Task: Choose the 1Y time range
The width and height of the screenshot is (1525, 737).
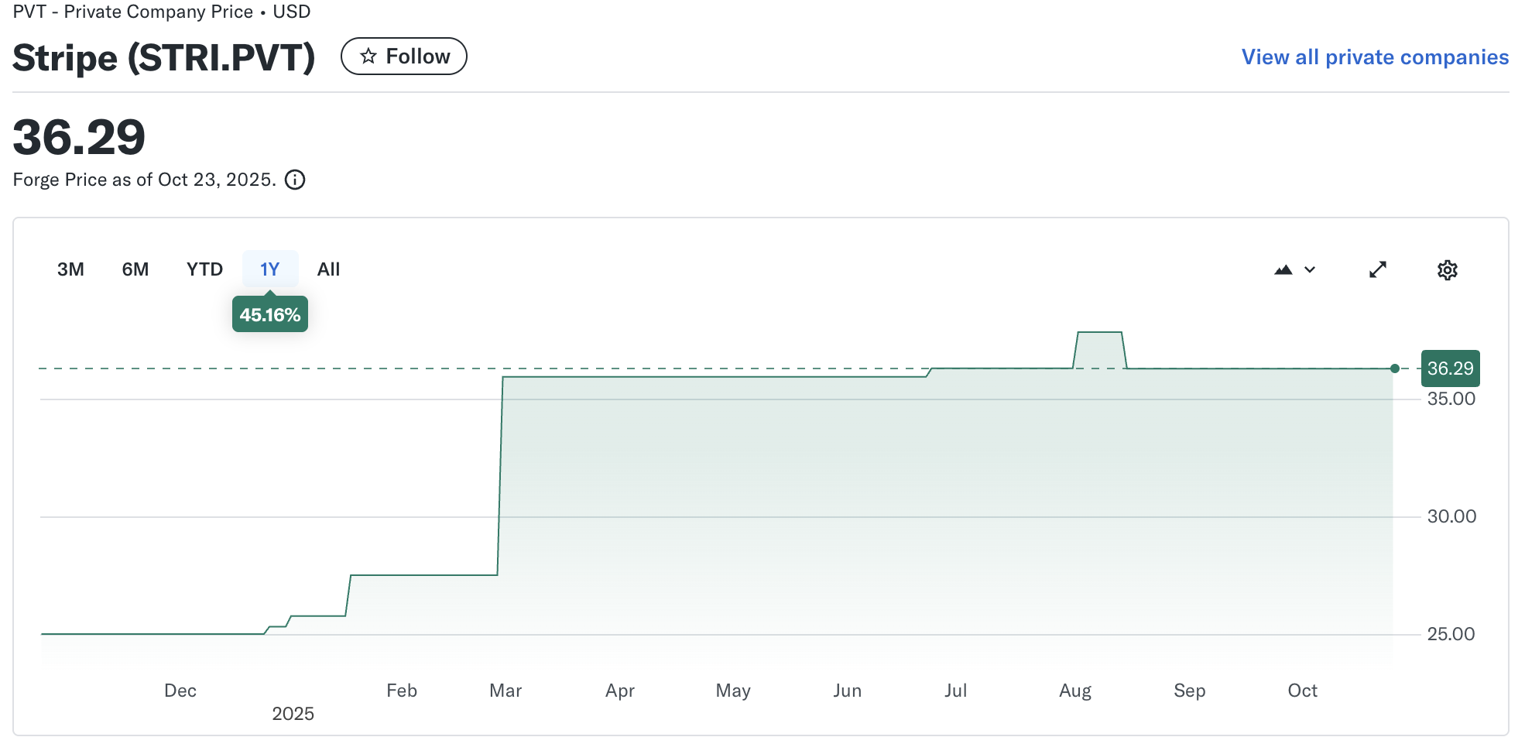Action: click(269, 269)
